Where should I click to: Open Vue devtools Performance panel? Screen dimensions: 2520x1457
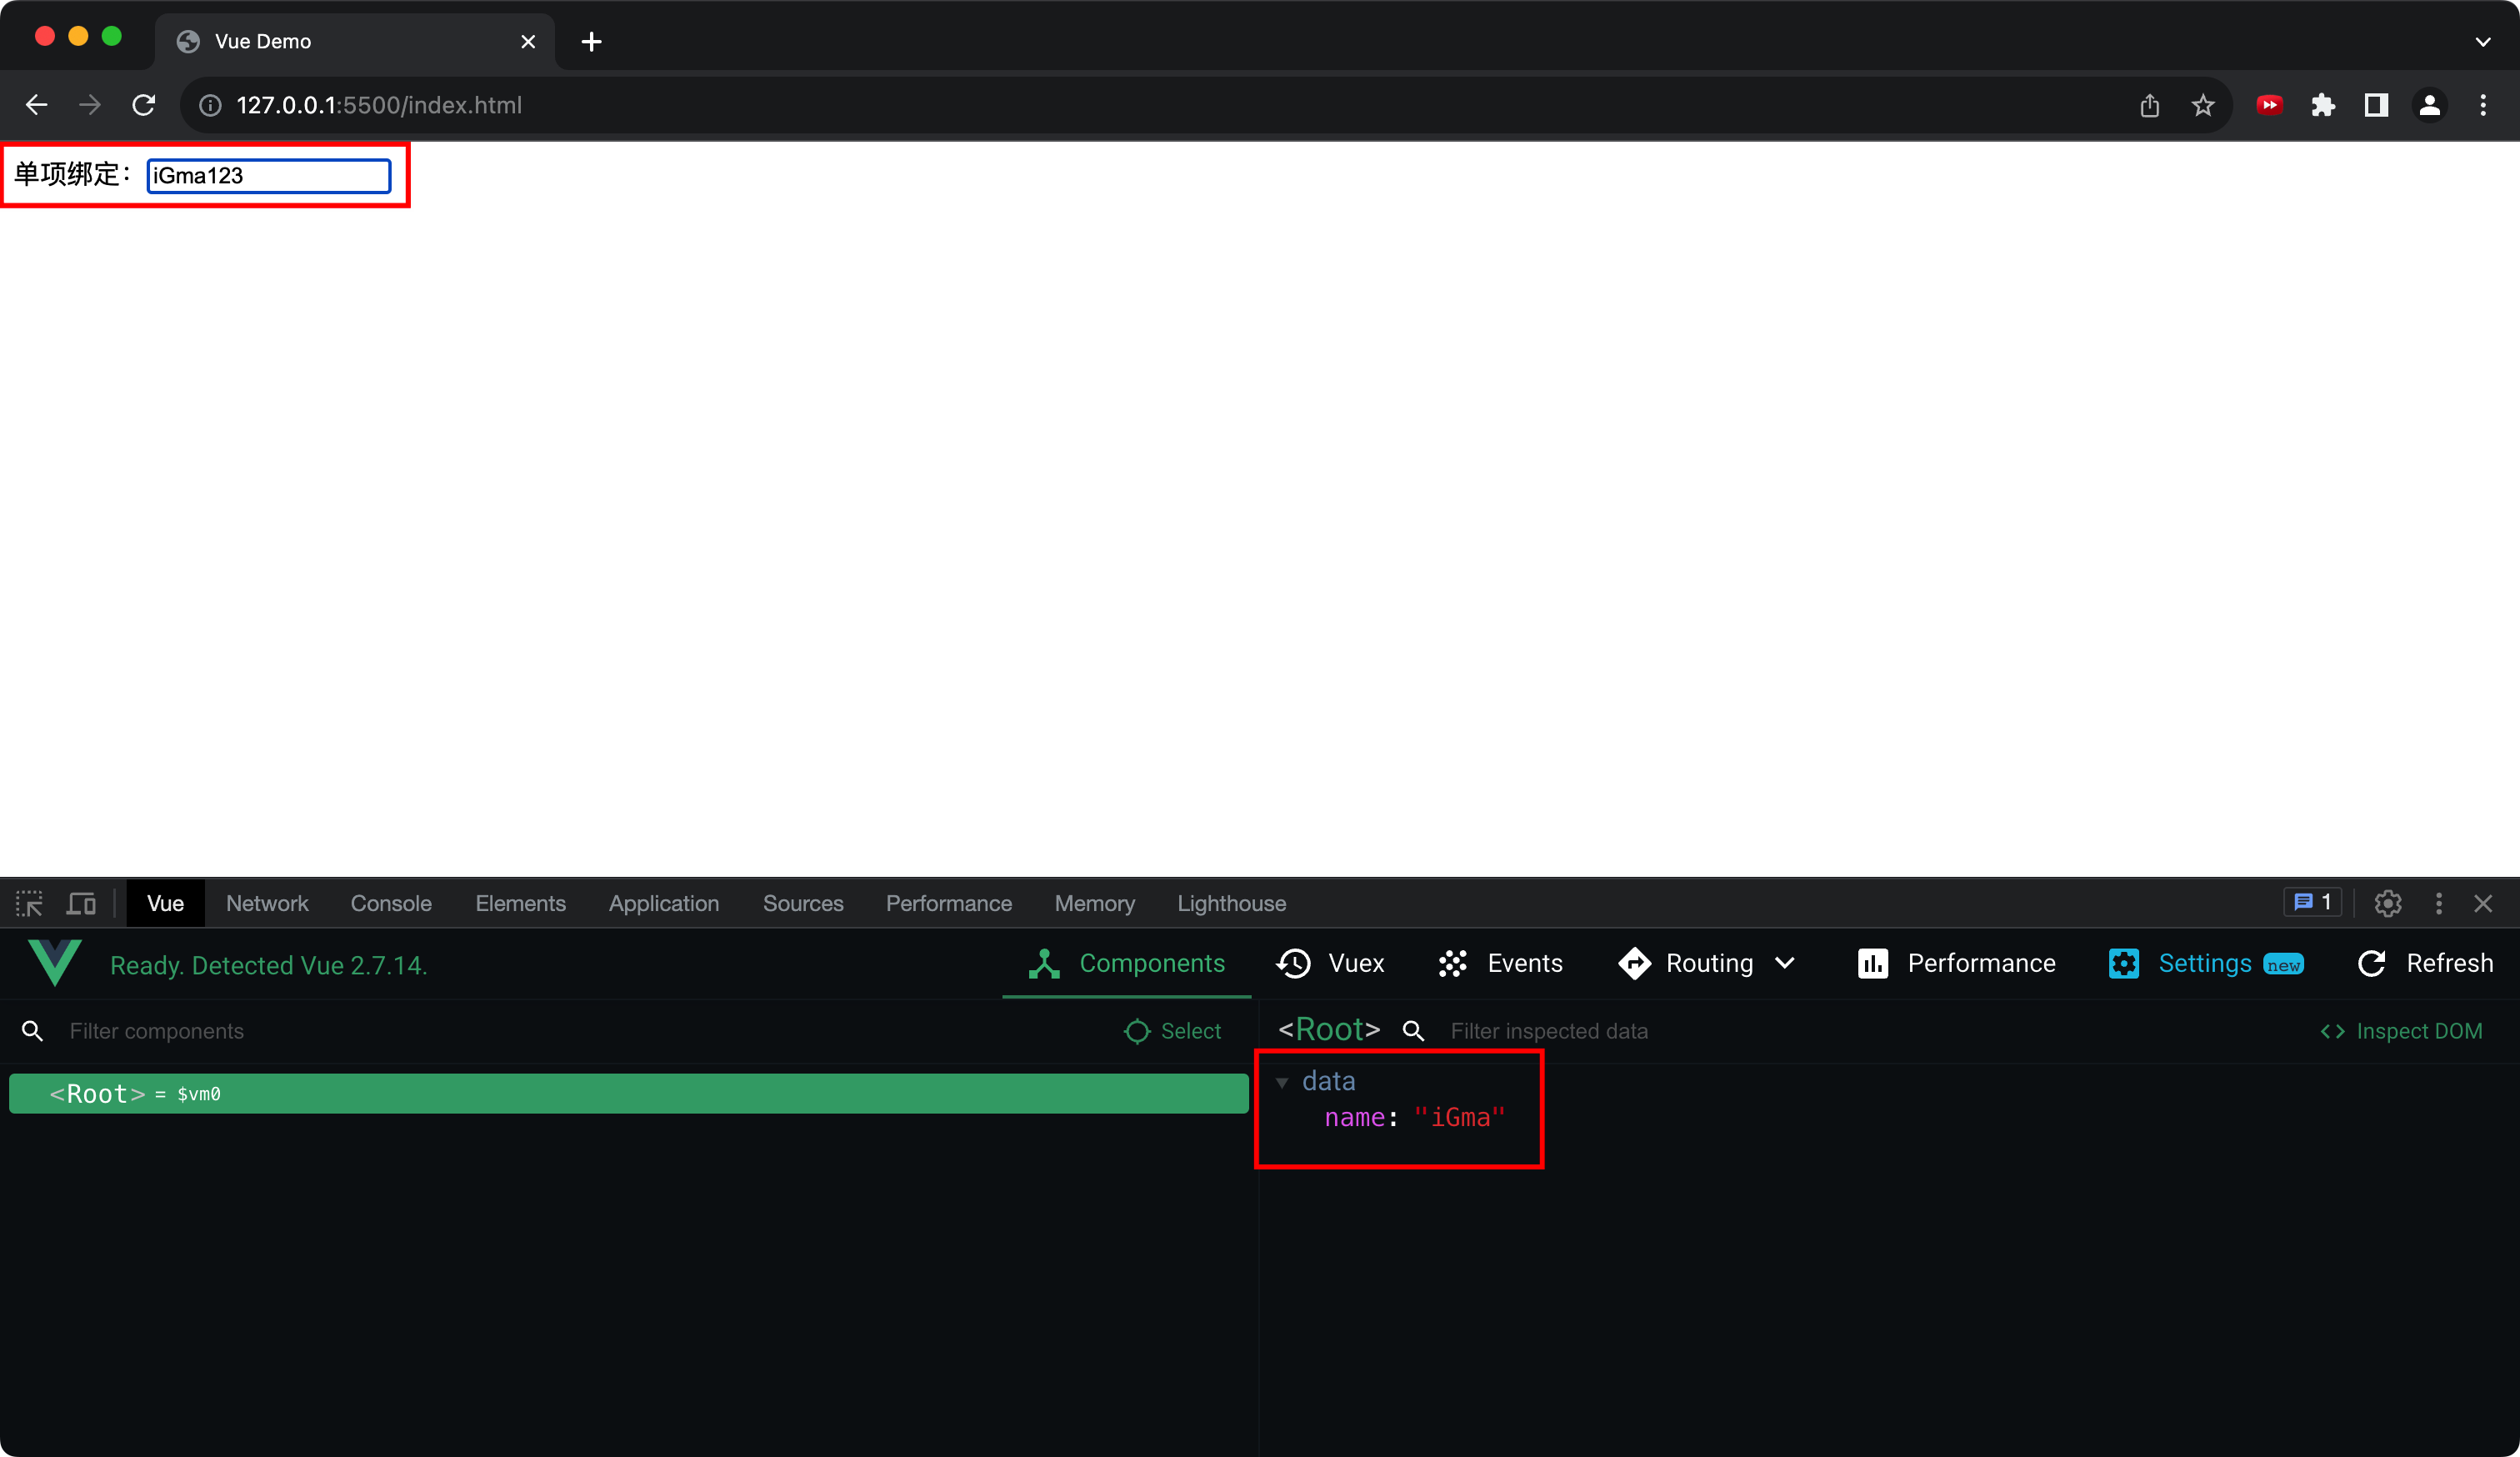pyautogui.click(x=1956, y=963)
